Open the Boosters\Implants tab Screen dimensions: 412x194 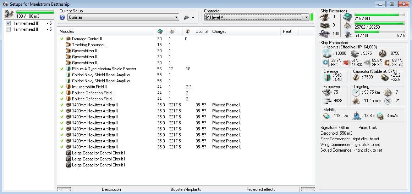tap(186, 189)
